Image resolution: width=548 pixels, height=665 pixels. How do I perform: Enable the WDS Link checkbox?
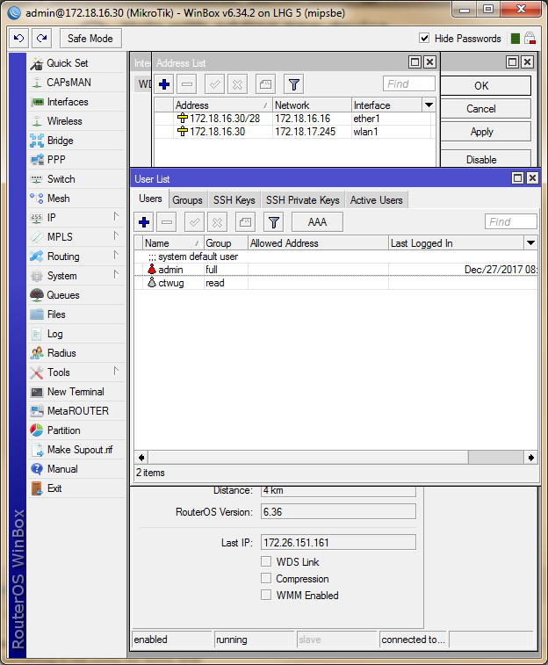coord(267,562)
